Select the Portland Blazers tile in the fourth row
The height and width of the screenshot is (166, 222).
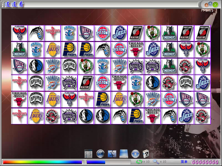pos(86,83)
